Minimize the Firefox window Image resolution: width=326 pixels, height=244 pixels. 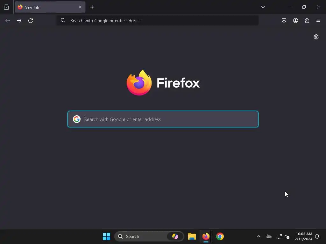point(289,7)
